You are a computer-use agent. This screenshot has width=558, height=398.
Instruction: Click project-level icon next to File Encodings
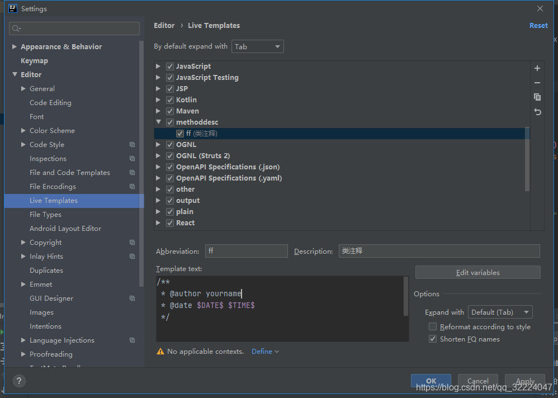(x=133, y=186)
